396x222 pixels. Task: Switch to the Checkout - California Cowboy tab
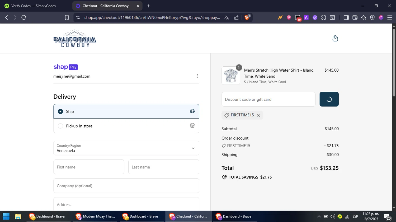click(x=106, y=6)
